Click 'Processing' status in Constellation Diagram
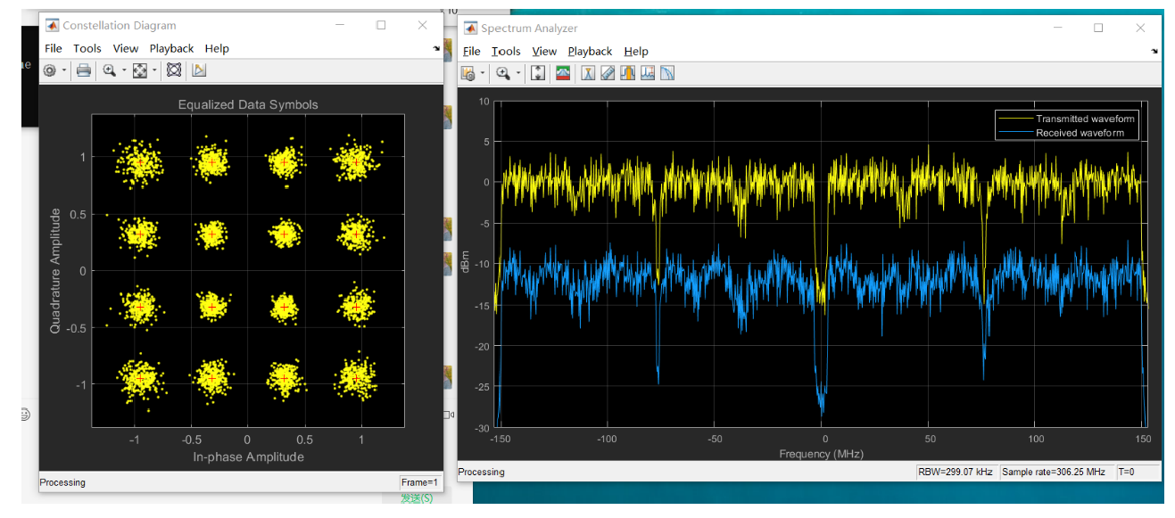This screenshot has width=1175, height=518. (62, 482)
